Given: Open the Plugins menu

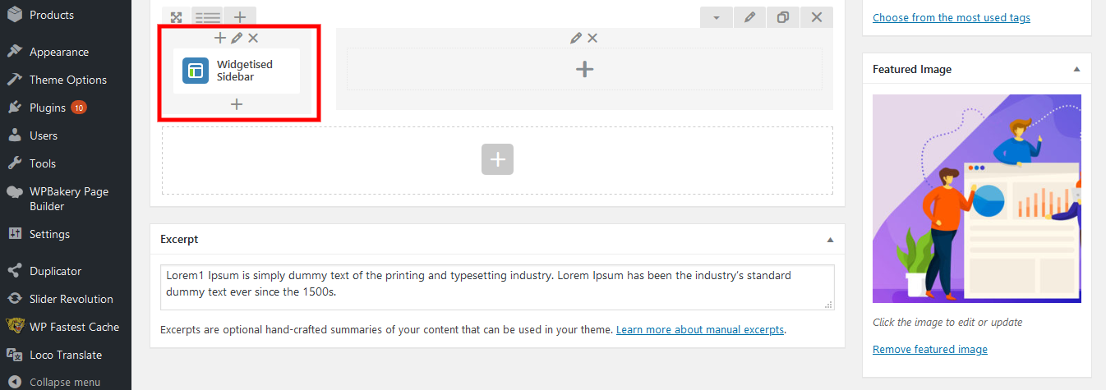Looking at the screenshot, I should pyautogui.click(x=48, y=108).
